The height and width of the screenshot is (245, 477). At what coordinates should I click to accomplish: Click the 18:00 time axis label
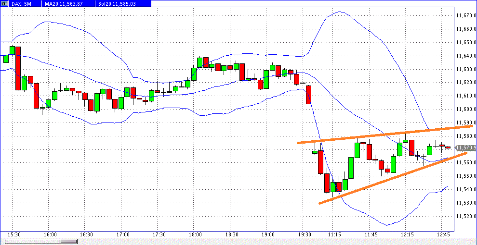(x=195, y=235)
